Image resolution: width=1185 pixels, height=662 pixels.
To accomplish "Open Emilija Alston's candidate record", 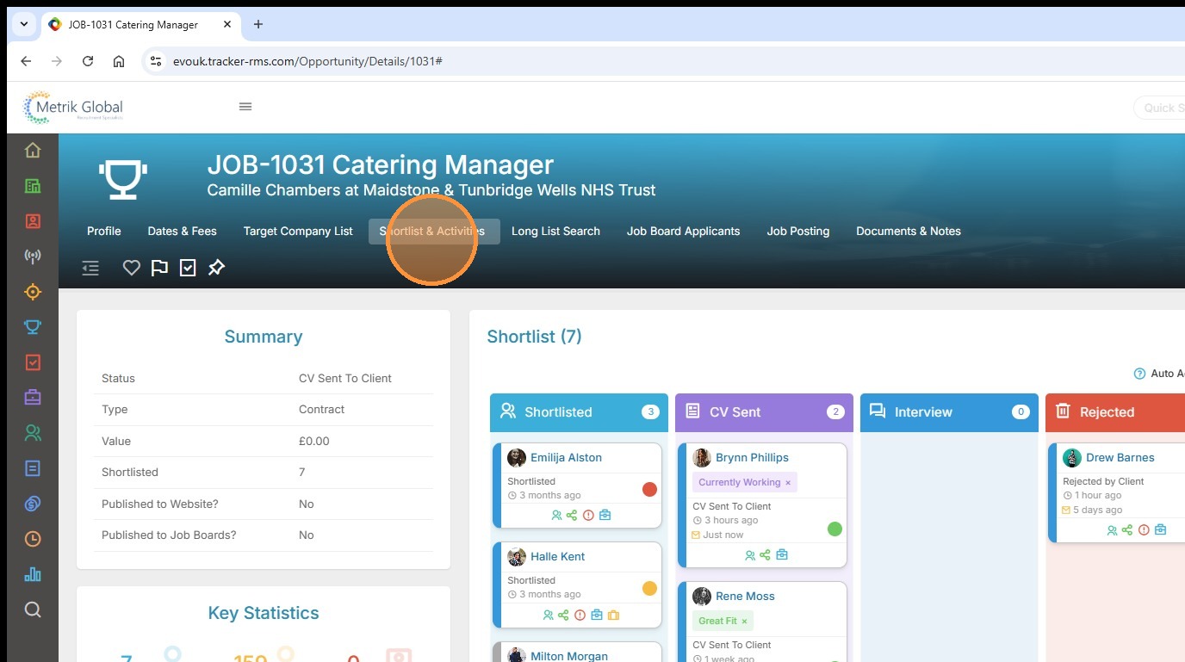I will [x=566, y=458].
